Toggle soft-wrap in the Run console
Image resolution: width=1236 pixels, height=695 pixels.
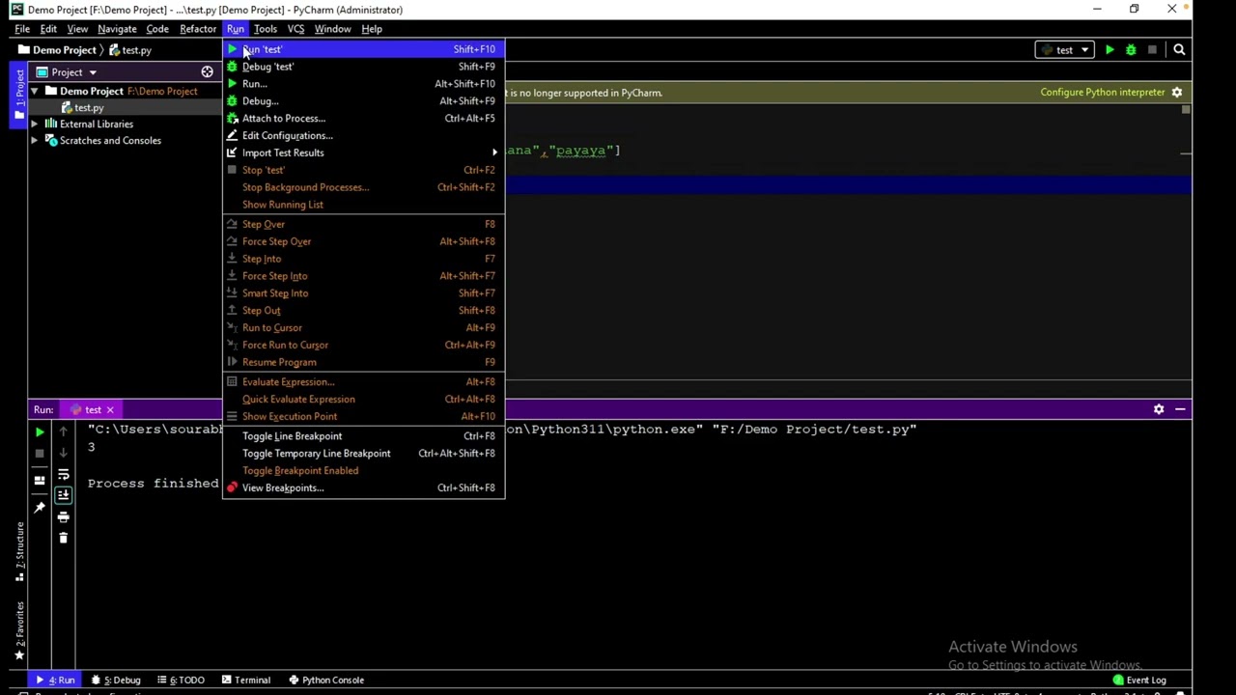64,475
